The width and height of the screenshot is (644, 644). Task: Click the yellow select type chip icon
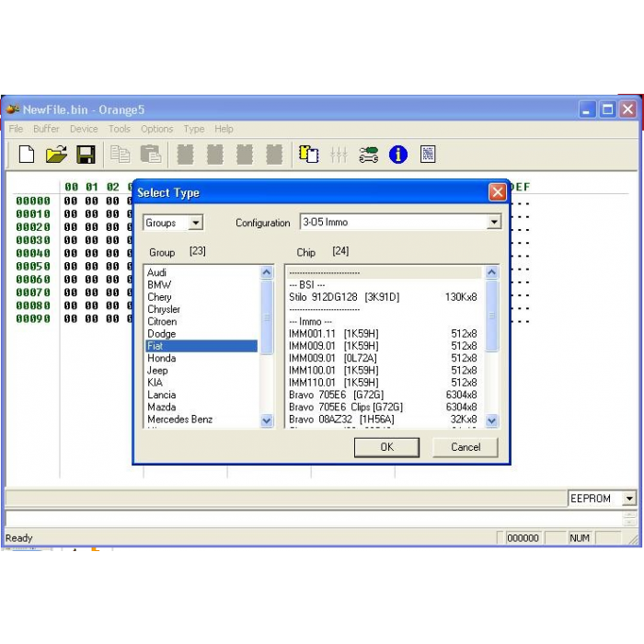[308, 155]
